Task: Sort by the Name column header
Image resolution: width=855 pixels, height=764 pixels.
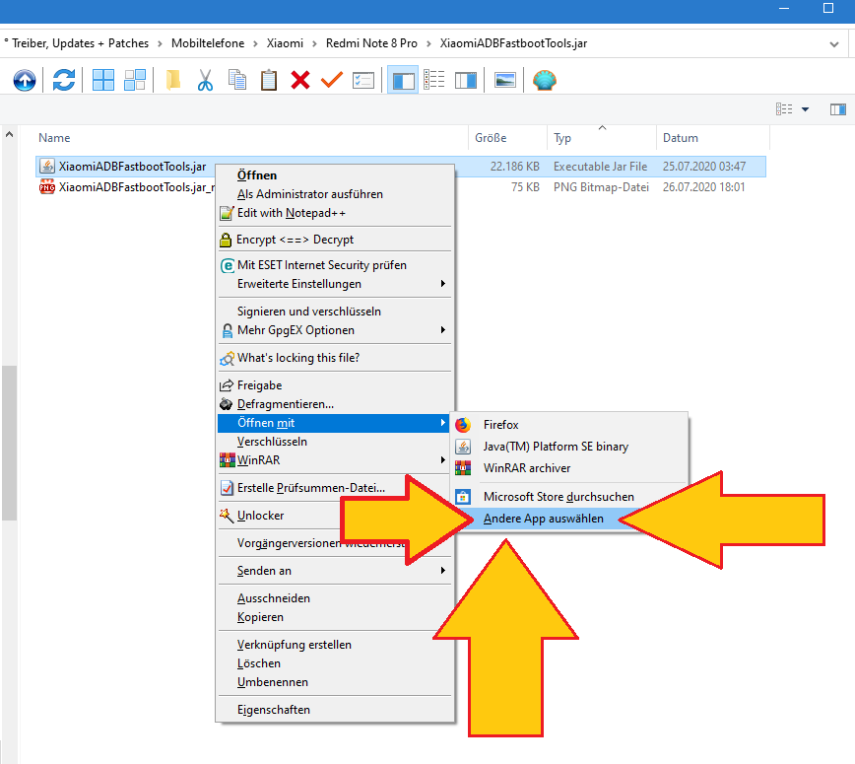Action: (x=251, y=138)
